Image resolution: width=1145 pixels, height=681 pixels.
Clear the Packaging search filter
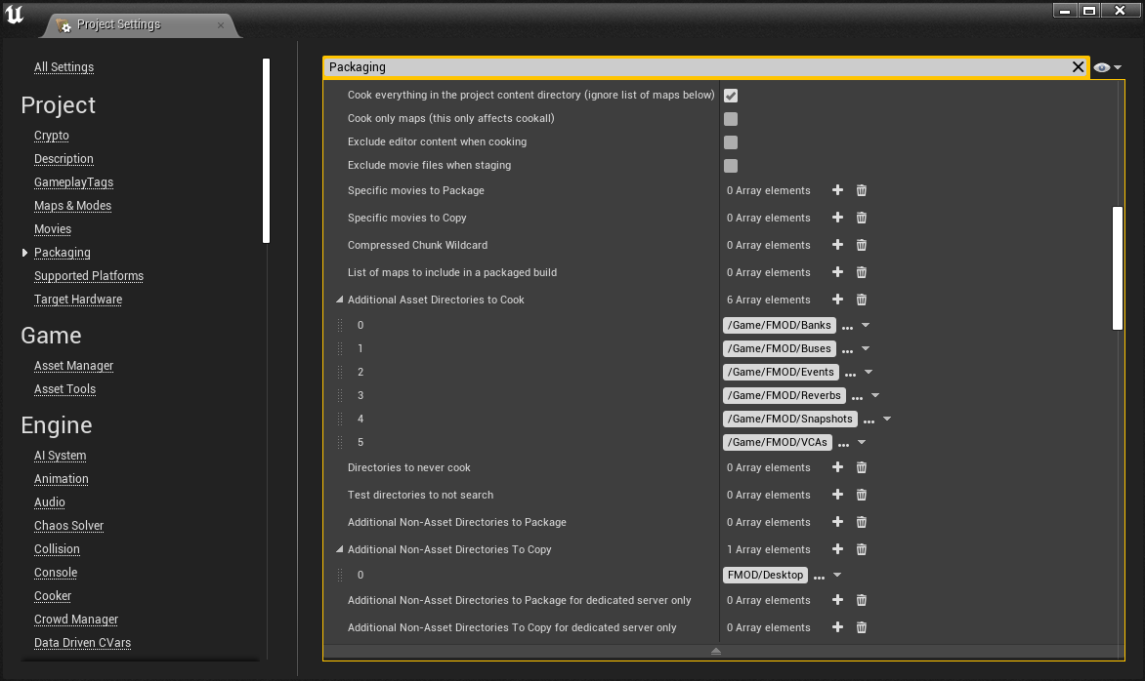click(x=1078, y=67)
